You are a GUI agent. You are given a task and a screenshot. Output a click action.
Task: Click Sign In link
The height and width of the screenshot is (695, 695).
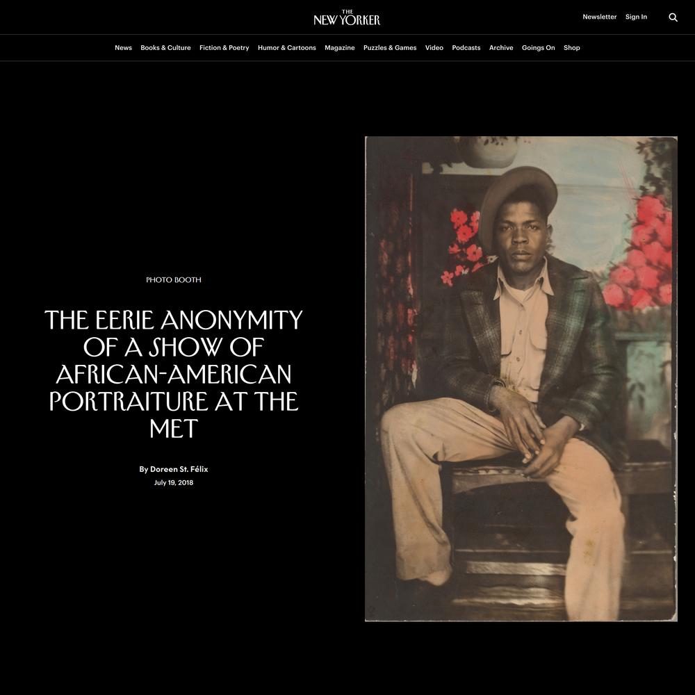click(636, 17)
